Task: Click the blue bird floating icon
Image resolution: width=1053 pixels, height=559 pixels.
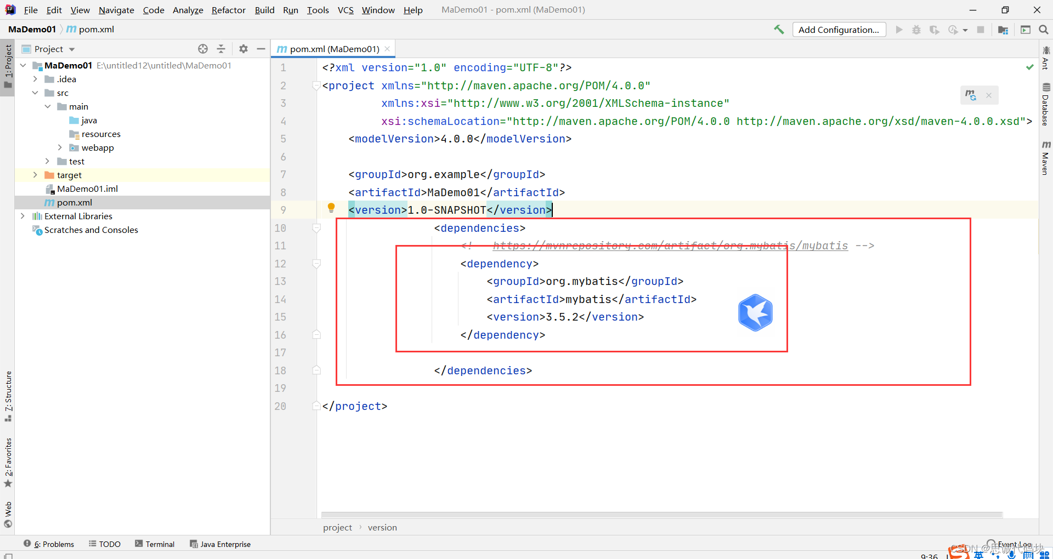Action: pos(755,312)
